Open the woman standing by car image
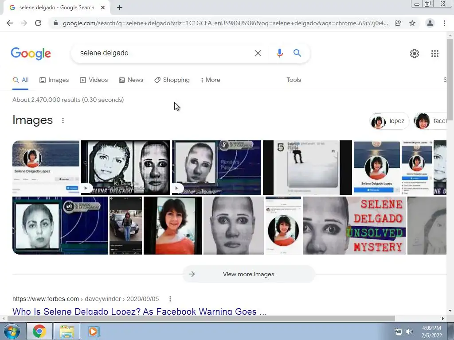Screen dimensions: 454x340 click(x=125, y=225)
